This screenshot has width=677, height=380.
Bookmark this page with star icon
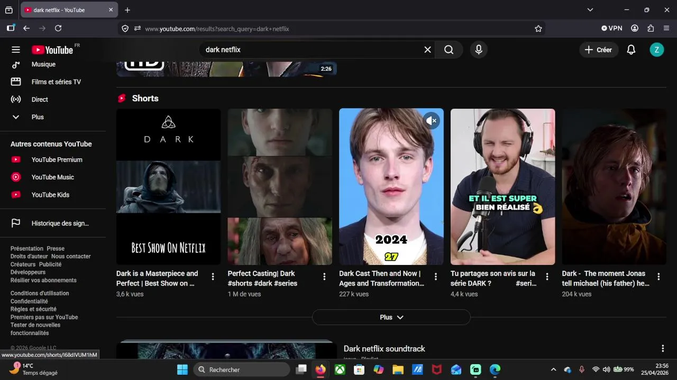pos(538,28)
